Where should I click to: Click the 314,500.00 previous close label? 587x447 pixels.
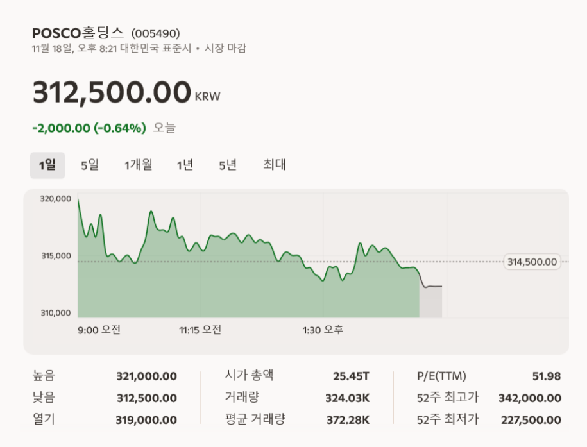click(x=532, y=262)
